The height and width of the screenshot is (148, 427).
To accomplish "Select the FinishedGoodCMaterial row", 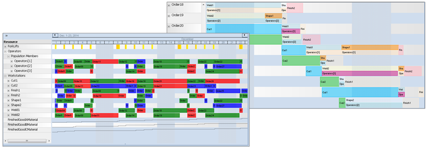I will pyautogui.click(x=27, y=129).
